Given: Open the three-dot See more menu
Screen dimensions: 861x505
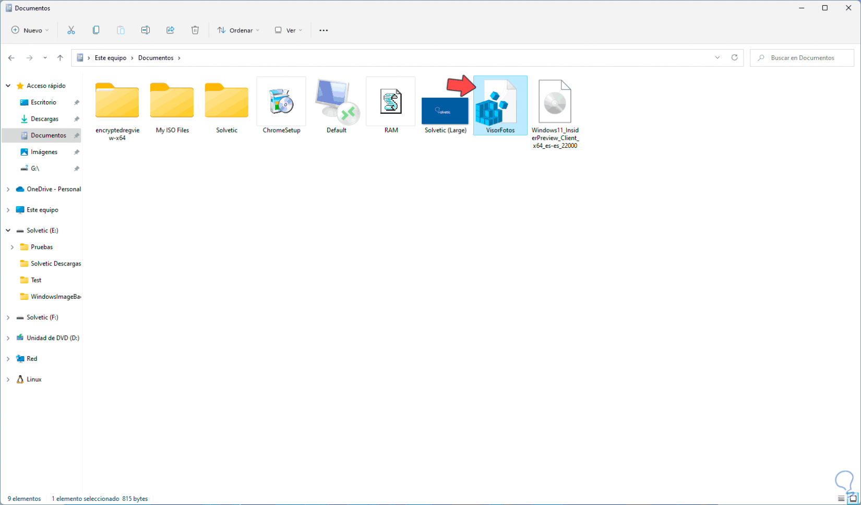Looking at the screenshot, I should (324, 30).
